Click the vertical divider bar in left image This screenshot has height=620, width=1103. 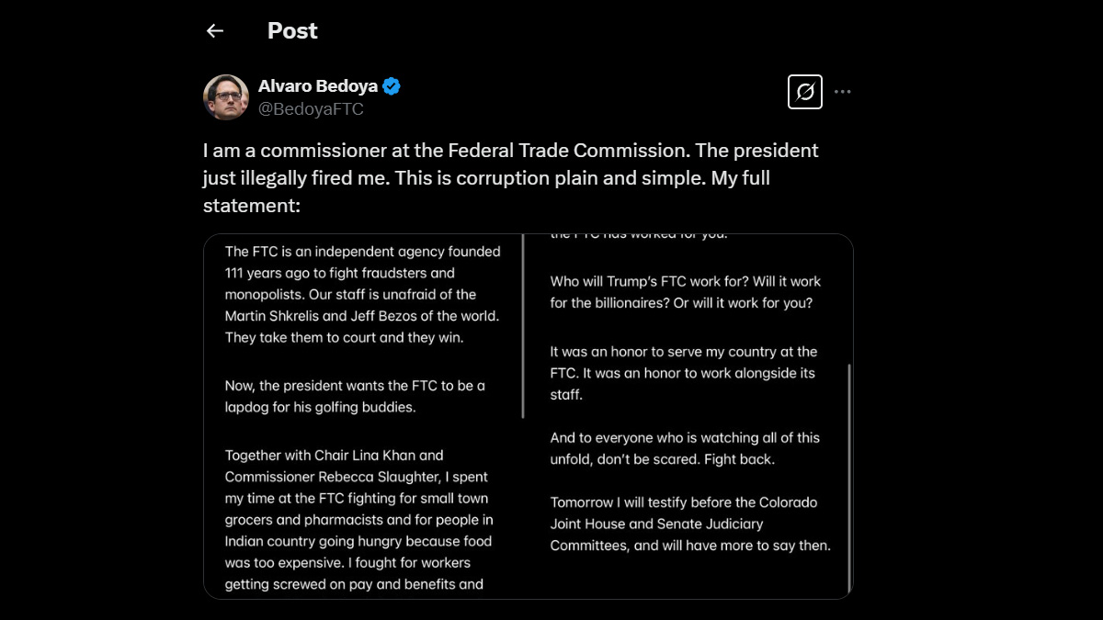(x=522, y=326)
